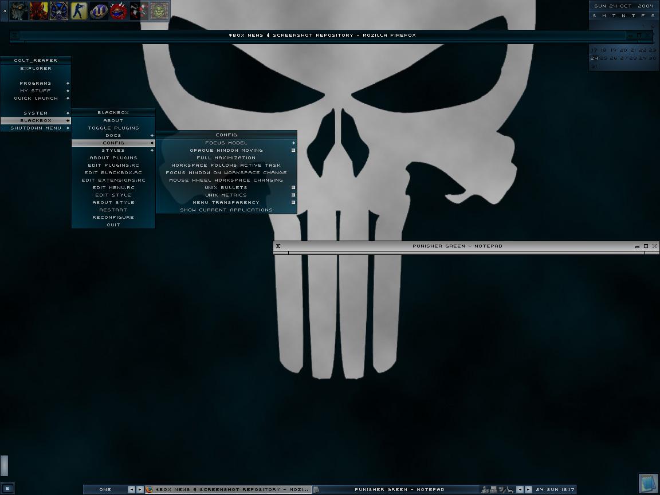This screenshot has width=660, height=495.
Task: Click the notepad icon left of the Punisher Green task
Action: pos(316,489)
